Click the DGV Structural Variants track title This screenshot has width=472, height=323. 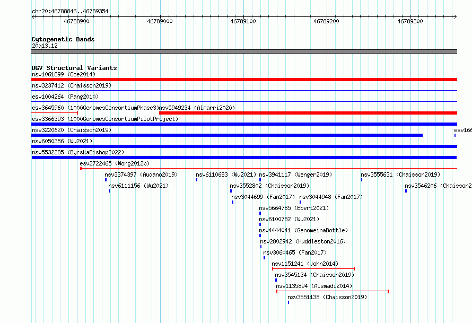pos(74,68)
